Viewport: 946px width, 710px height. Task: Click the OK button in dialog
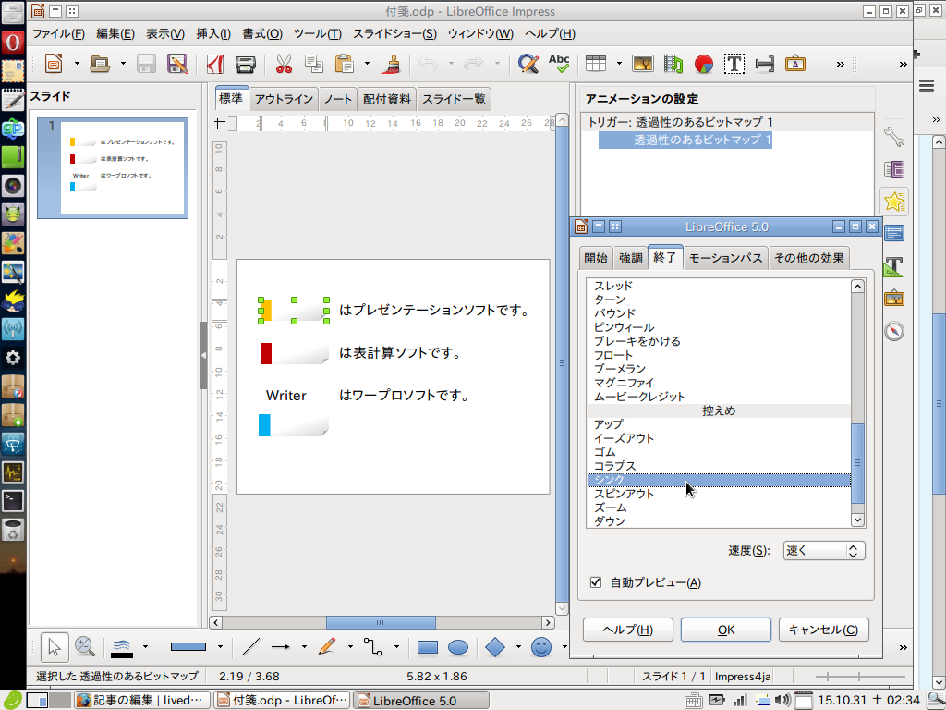726,630
